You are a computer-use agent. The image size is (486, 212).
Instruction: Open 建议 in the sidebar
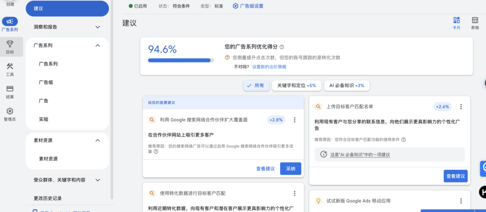tap(67, 9)
